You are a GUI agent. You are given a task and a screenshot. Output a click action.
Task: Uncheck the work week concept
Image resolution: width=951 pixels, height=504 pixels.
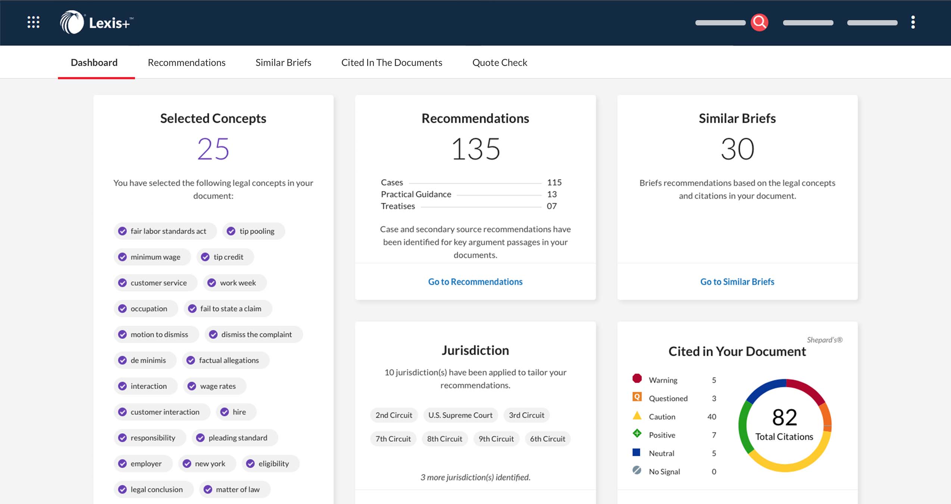coord(235,283)
